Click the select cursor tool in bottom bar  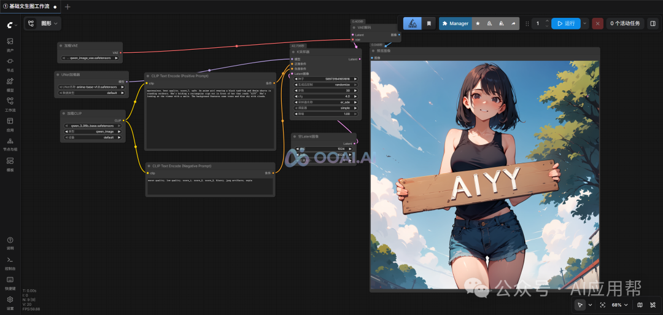(x=580, y=305)
